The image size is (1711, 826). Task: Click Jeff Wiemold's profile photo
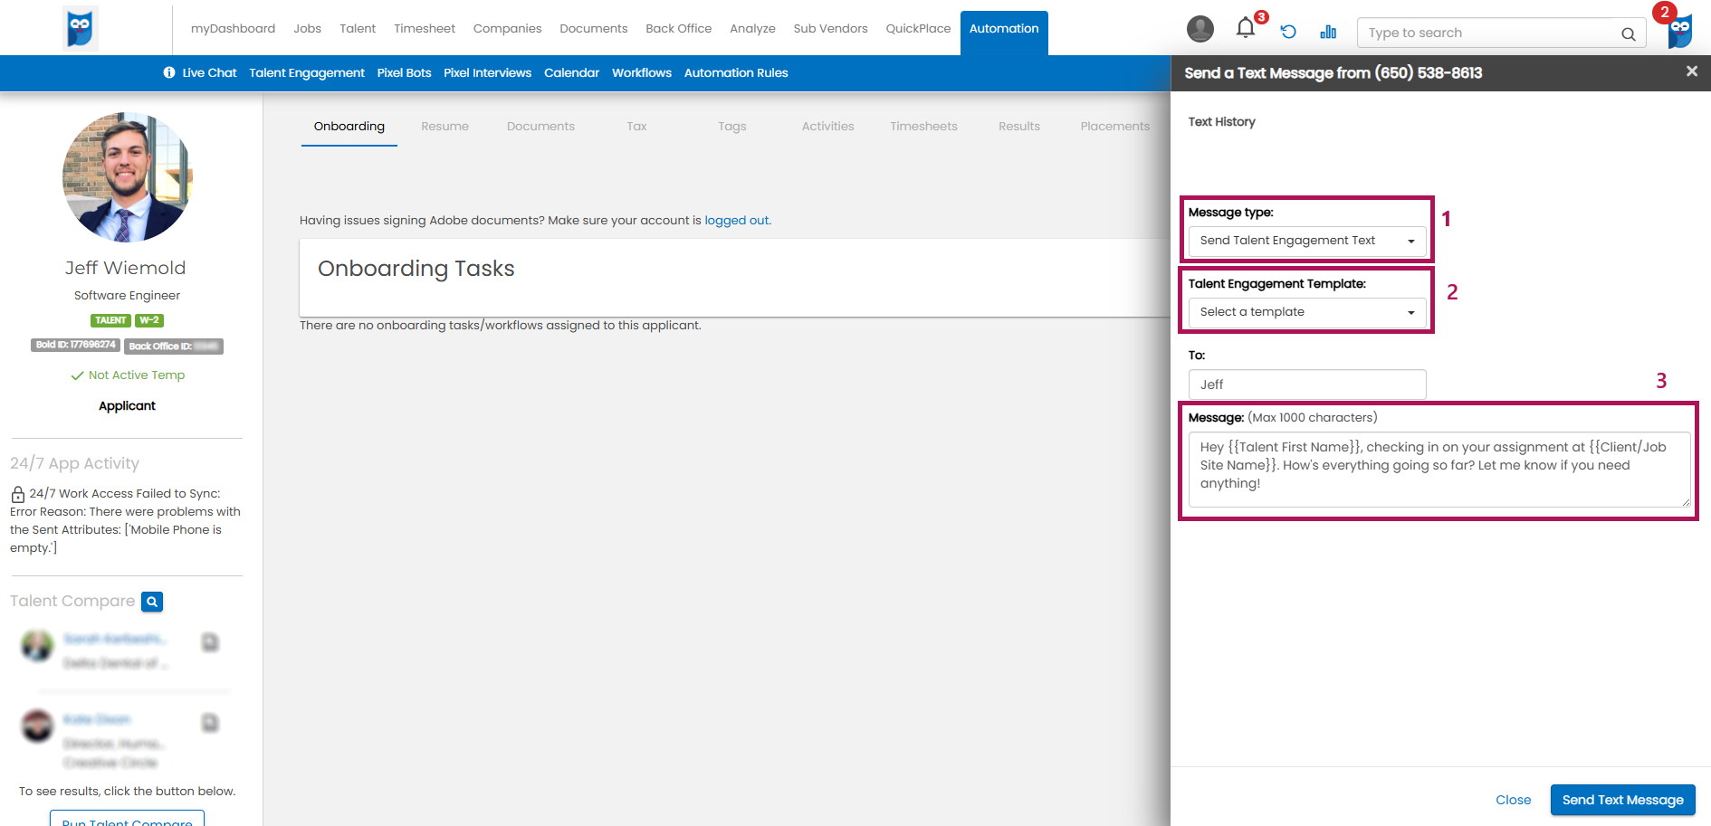[x=128, y=177]
